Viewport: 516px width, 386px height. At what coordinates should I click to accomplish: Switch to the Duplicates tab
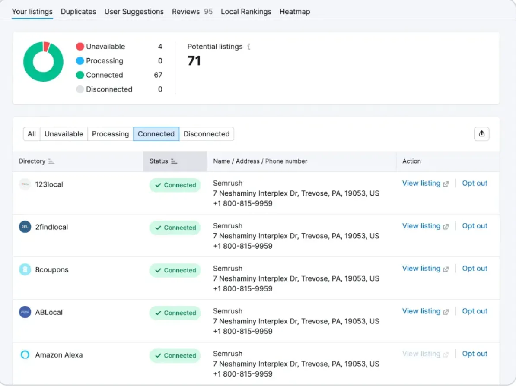point(78,12)
